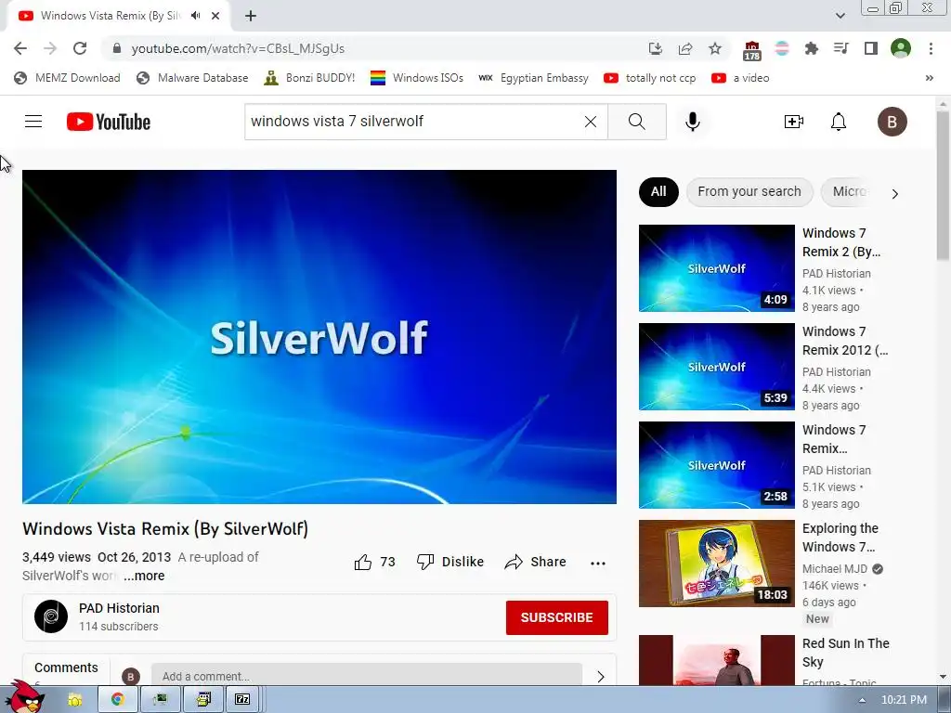Image resolution: width=951 pixels, height=713 pixels.
Task: Open more actions ellipsis below video
Action: coord(598,563)
